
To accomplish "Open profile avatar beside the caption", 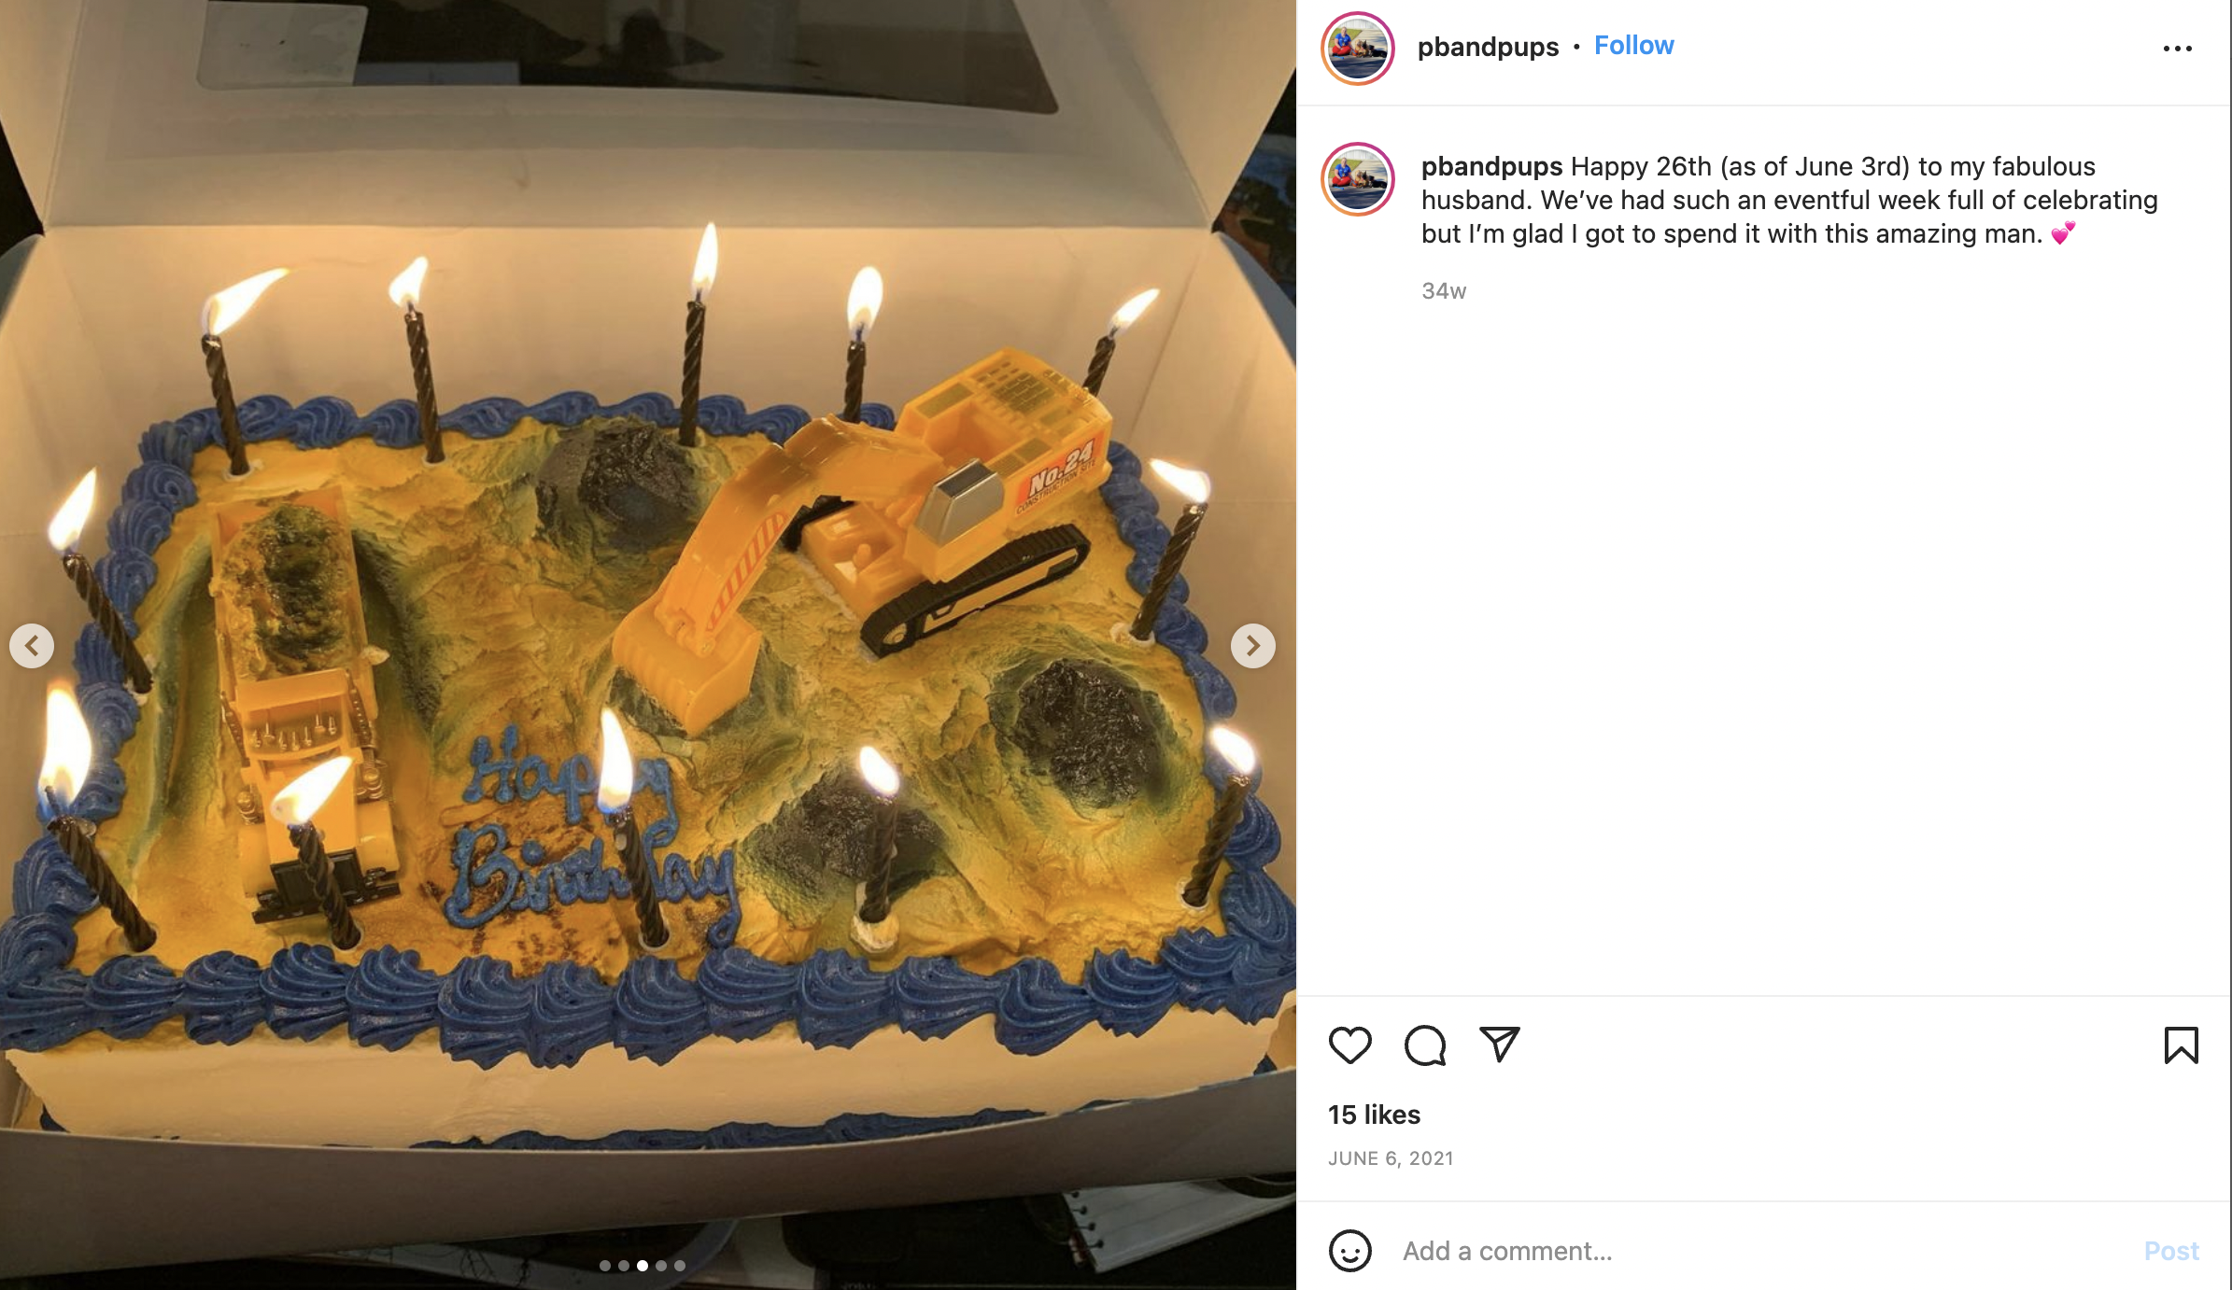I will [1358, 179].
